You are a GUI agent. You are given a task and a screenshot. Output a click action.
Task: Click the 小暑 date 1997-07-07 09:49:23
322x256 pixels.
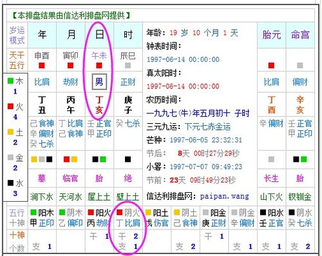coord(206,167)
